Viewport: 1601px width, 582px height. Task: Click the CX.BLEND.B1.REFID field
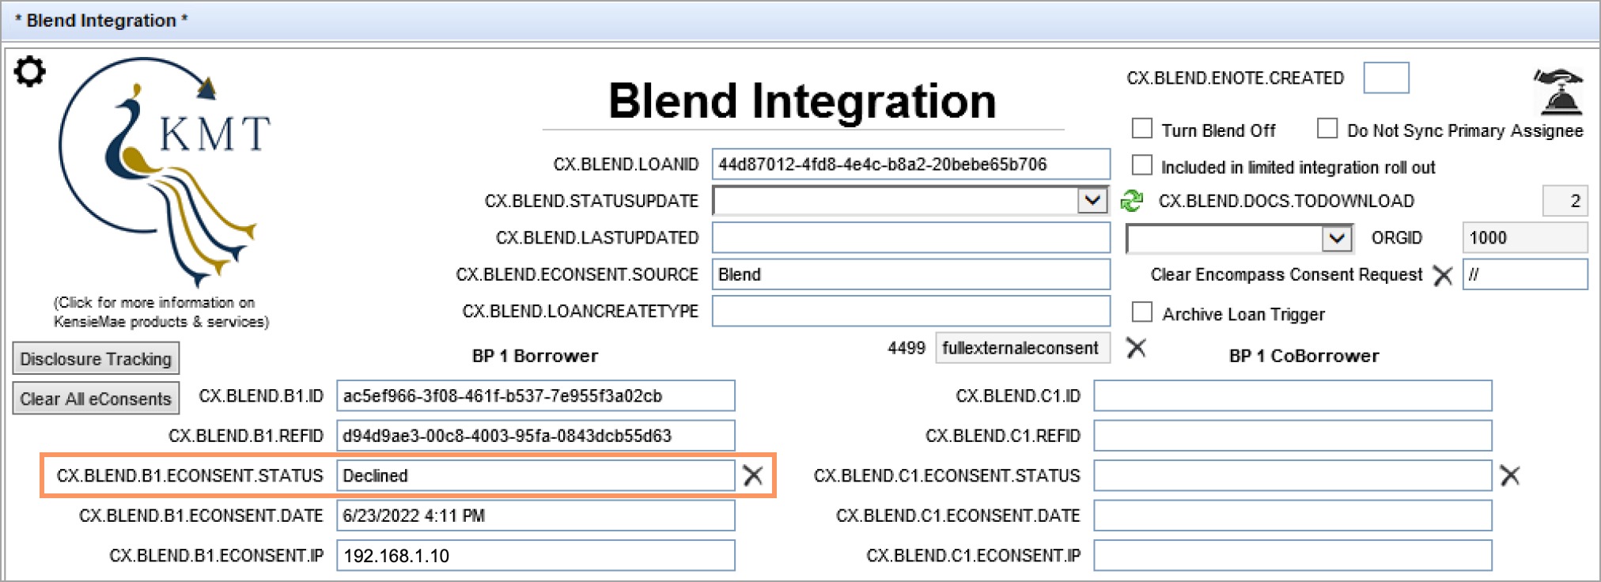[x=536, y=436]
